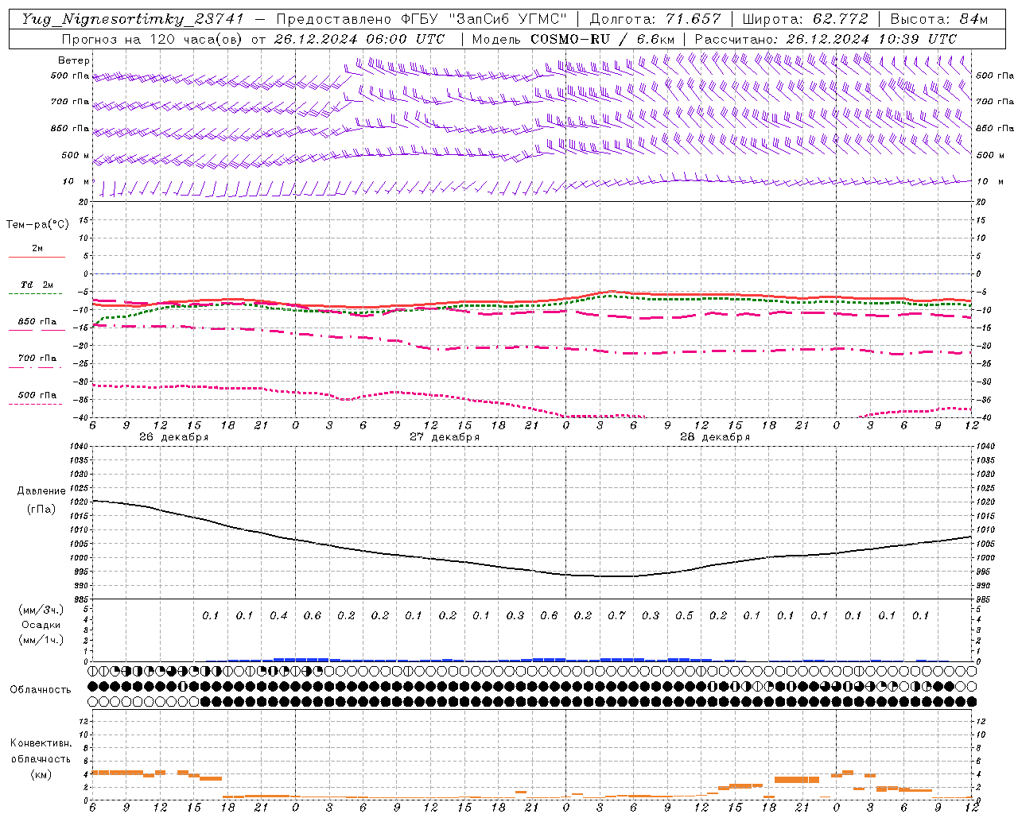The width and height of the screenshot is (1018, 814).
Task: Click the Рассчитано: 26.12.2024 10:39 UTC timestamp
Action: 825,39
